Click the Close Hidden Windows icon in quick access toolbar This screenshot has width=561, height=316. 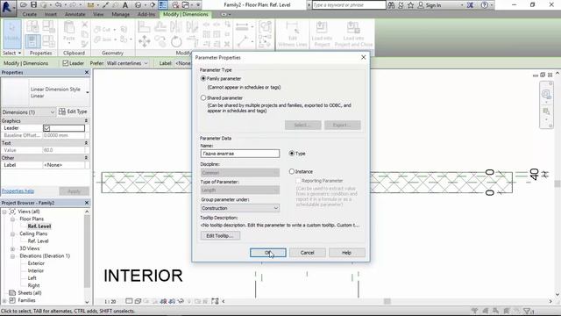[x=175, y=5]
